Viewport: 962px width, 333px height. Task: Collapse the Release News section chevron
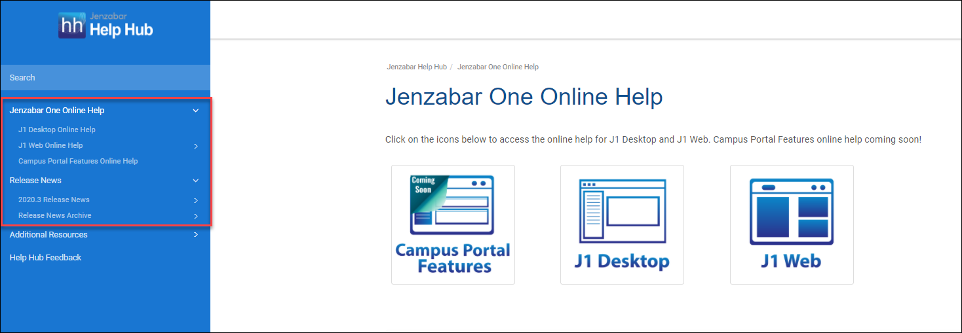click(195, 181)
